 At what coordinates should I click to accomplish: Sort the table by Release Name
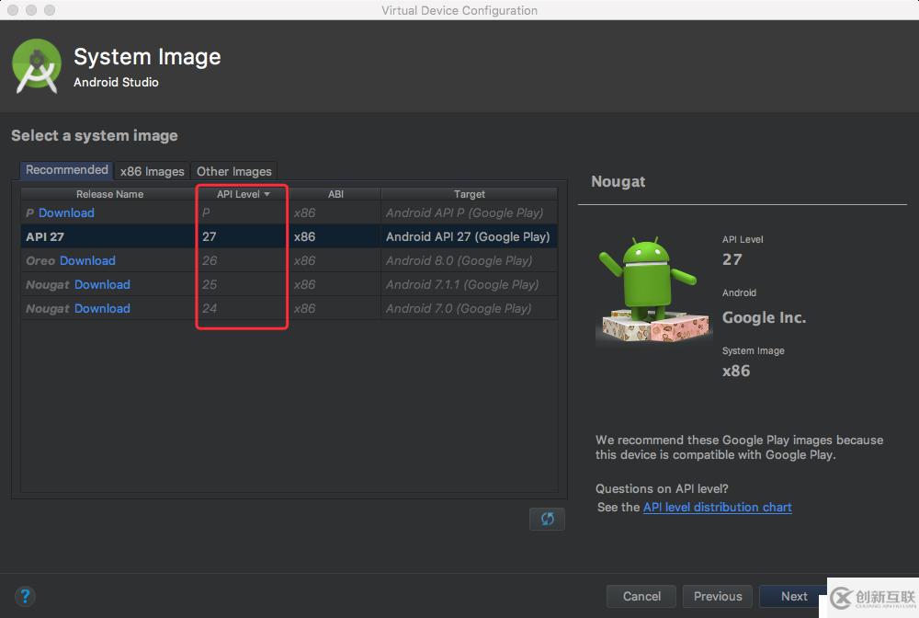click(x=108, y=194)
